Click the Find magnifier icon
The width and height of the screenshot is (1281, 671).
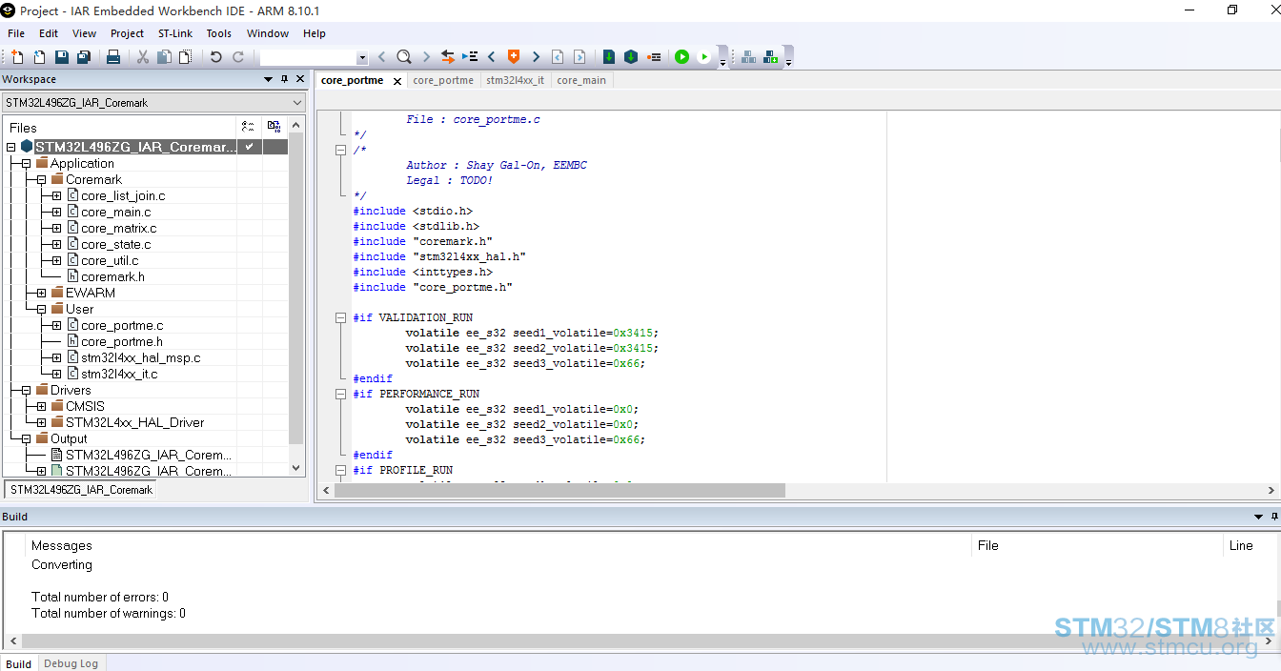(403, 57)
